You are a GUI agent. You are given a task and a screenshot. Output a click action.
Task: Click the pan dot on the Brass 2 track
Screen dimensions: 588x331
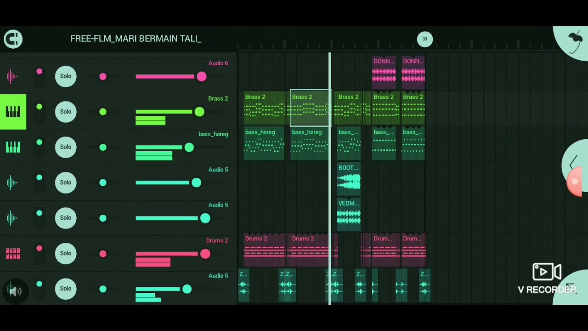coord(103,112)
